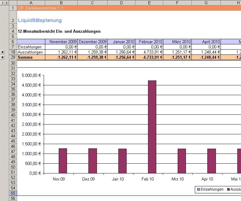Screen dimensions: 241x201
Task: Click outline level 2 button
Action: [x=6, y=3]
